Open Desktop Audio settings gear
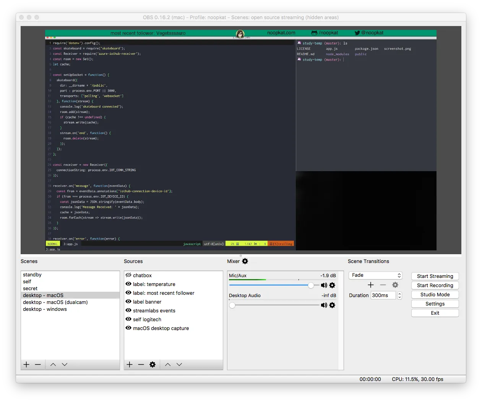The height and width of the screenshot is (402, 482). click(x=332, y=305)
